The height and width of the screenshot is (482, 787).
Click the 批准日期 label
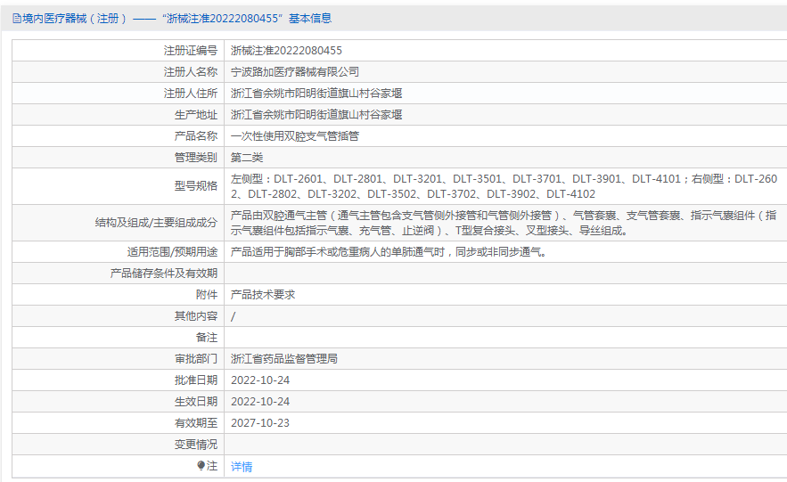196,380
